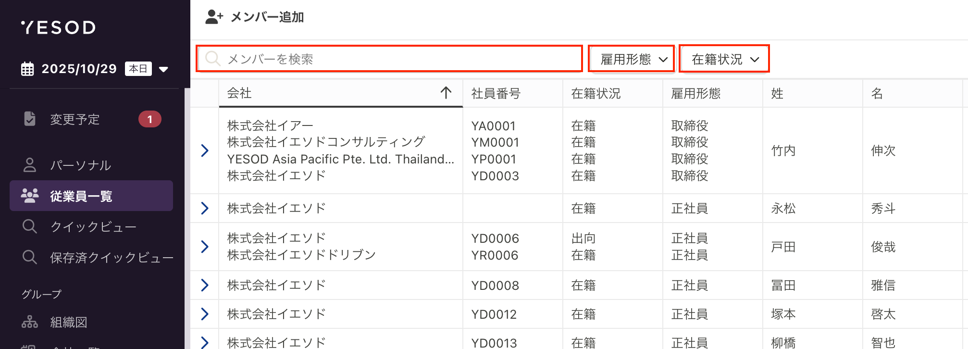Click the 保存済クイックビュー magnifier icon
The width and height of the screenshot is (968, 349).
click(30, 257)
